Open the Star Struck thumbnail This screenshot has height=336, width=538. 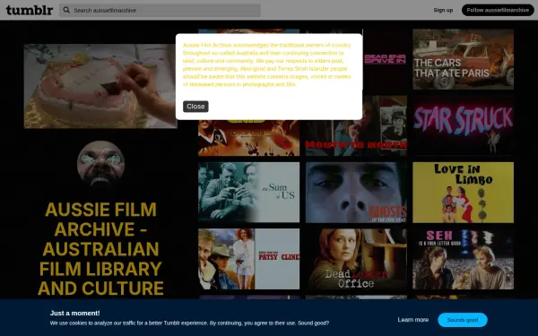464,125
